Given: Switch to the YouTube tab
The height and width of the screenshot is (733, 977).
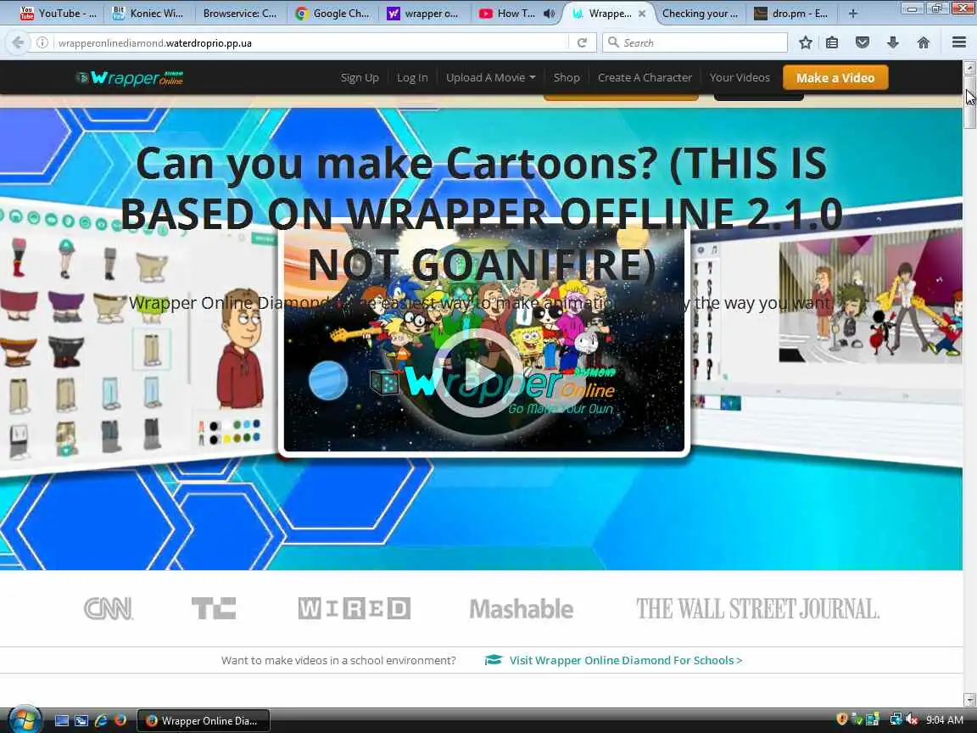Looking at the screenshot, I should (x=58, y=13).
